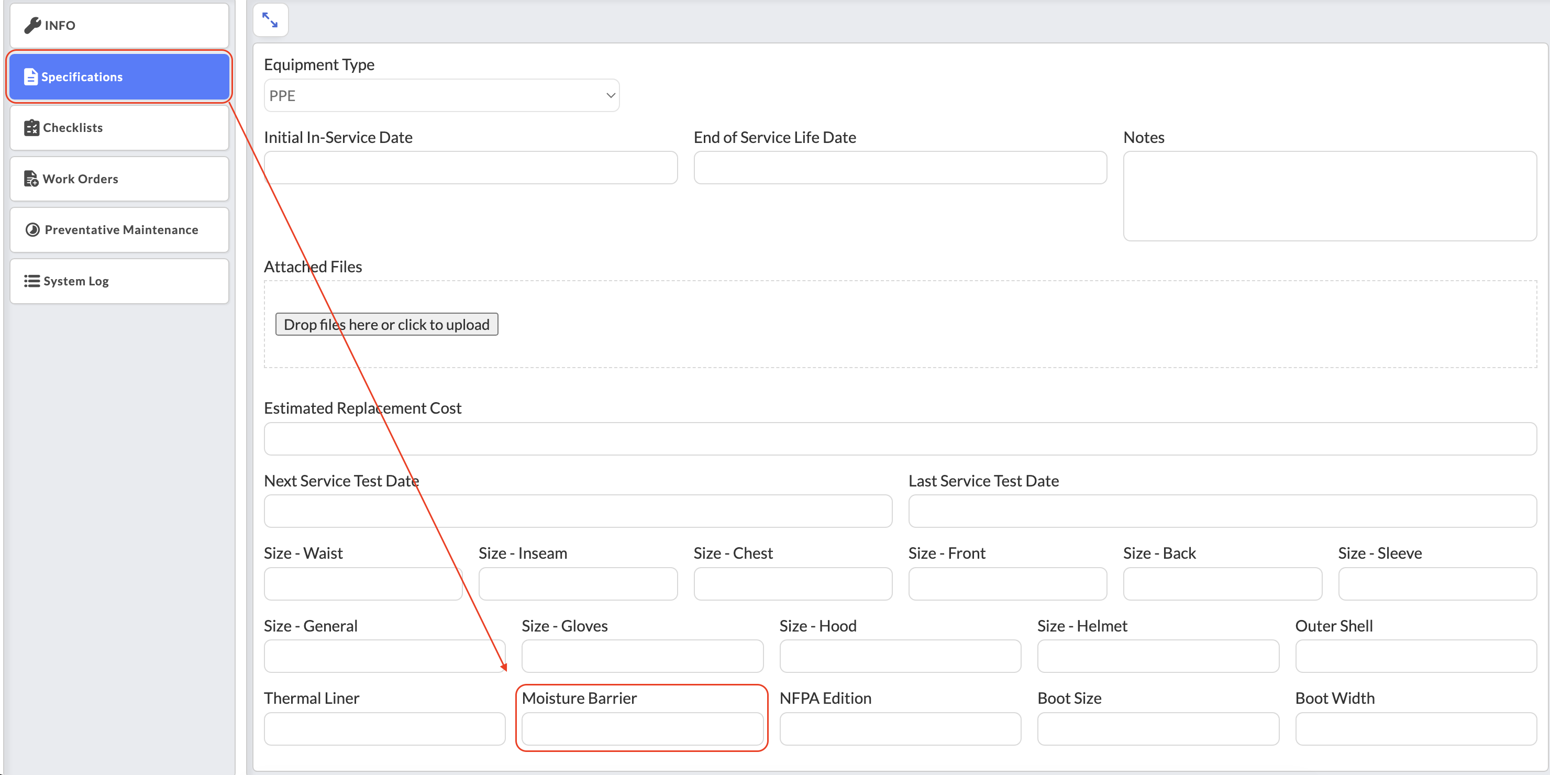
Task: Open the Specifications section
Action: point(119,76)
